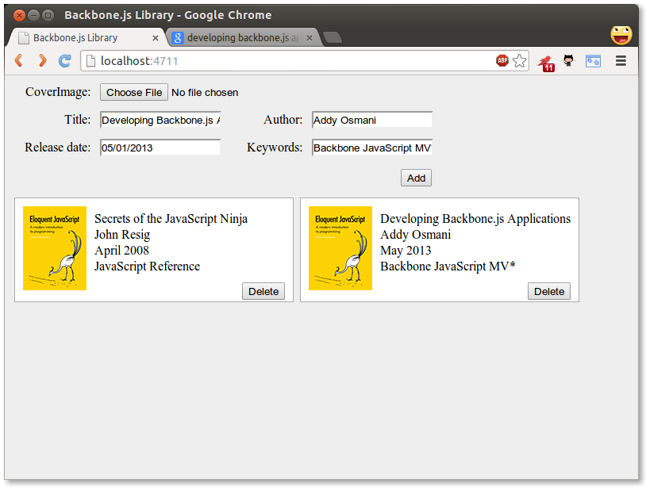
Task: Delete the Secrets of the JavaScript Ninja book
Action: 263,291
